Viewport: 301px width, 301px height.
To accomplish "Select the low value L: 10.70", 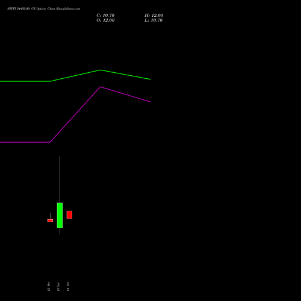I will click(x=154, y=20).
